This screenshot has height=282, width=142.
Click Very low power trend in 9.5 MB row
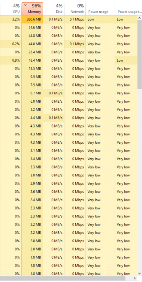123,77
